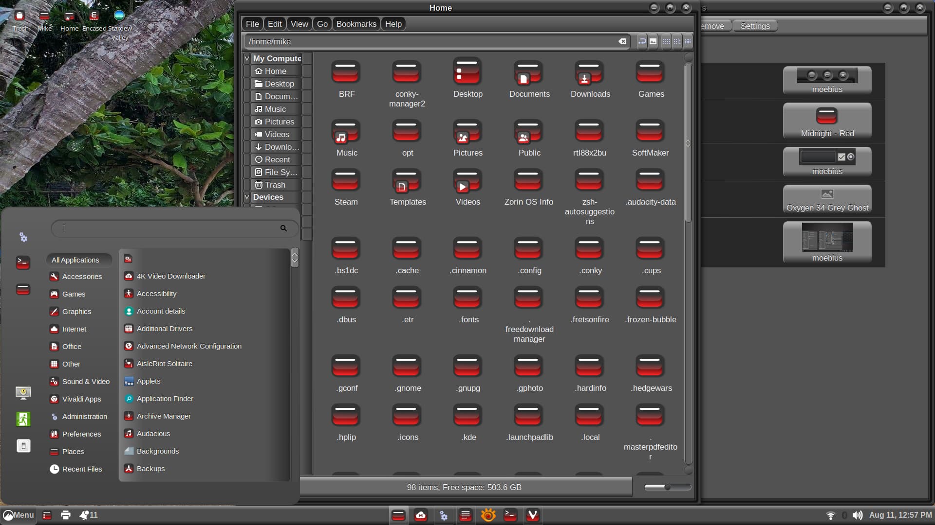Select the Videos folder in the file grid
The image size is (935, 525).
[x=467, y=187]
